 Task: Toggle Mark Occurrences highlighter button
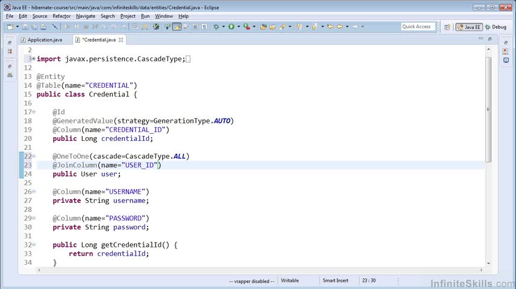(x=177, y=26)
